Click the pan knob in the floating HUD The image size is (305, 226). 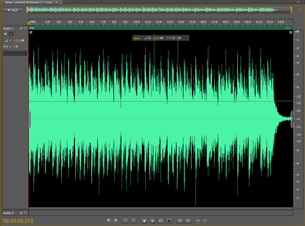(173, 38)
